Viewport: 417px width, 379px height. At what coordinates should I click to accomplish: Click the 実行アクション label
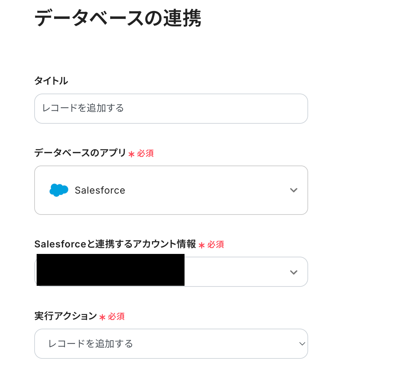pyautogui.click(x=66, y=316)
